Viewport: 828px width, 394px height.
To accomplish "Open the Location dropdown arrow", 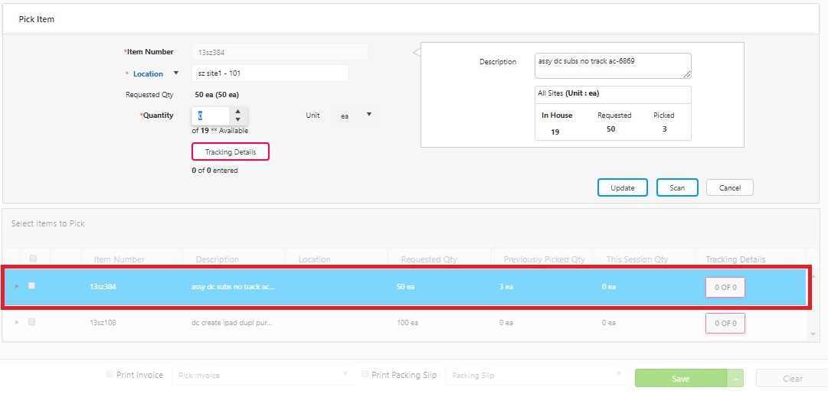I will point(176,73).
